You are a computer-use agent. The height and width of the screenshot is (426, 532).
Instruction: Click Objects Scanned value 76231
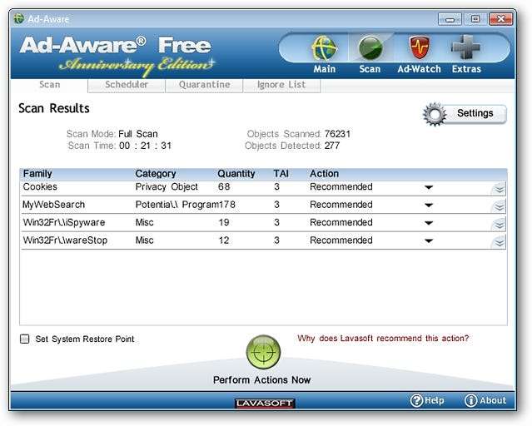337,134
